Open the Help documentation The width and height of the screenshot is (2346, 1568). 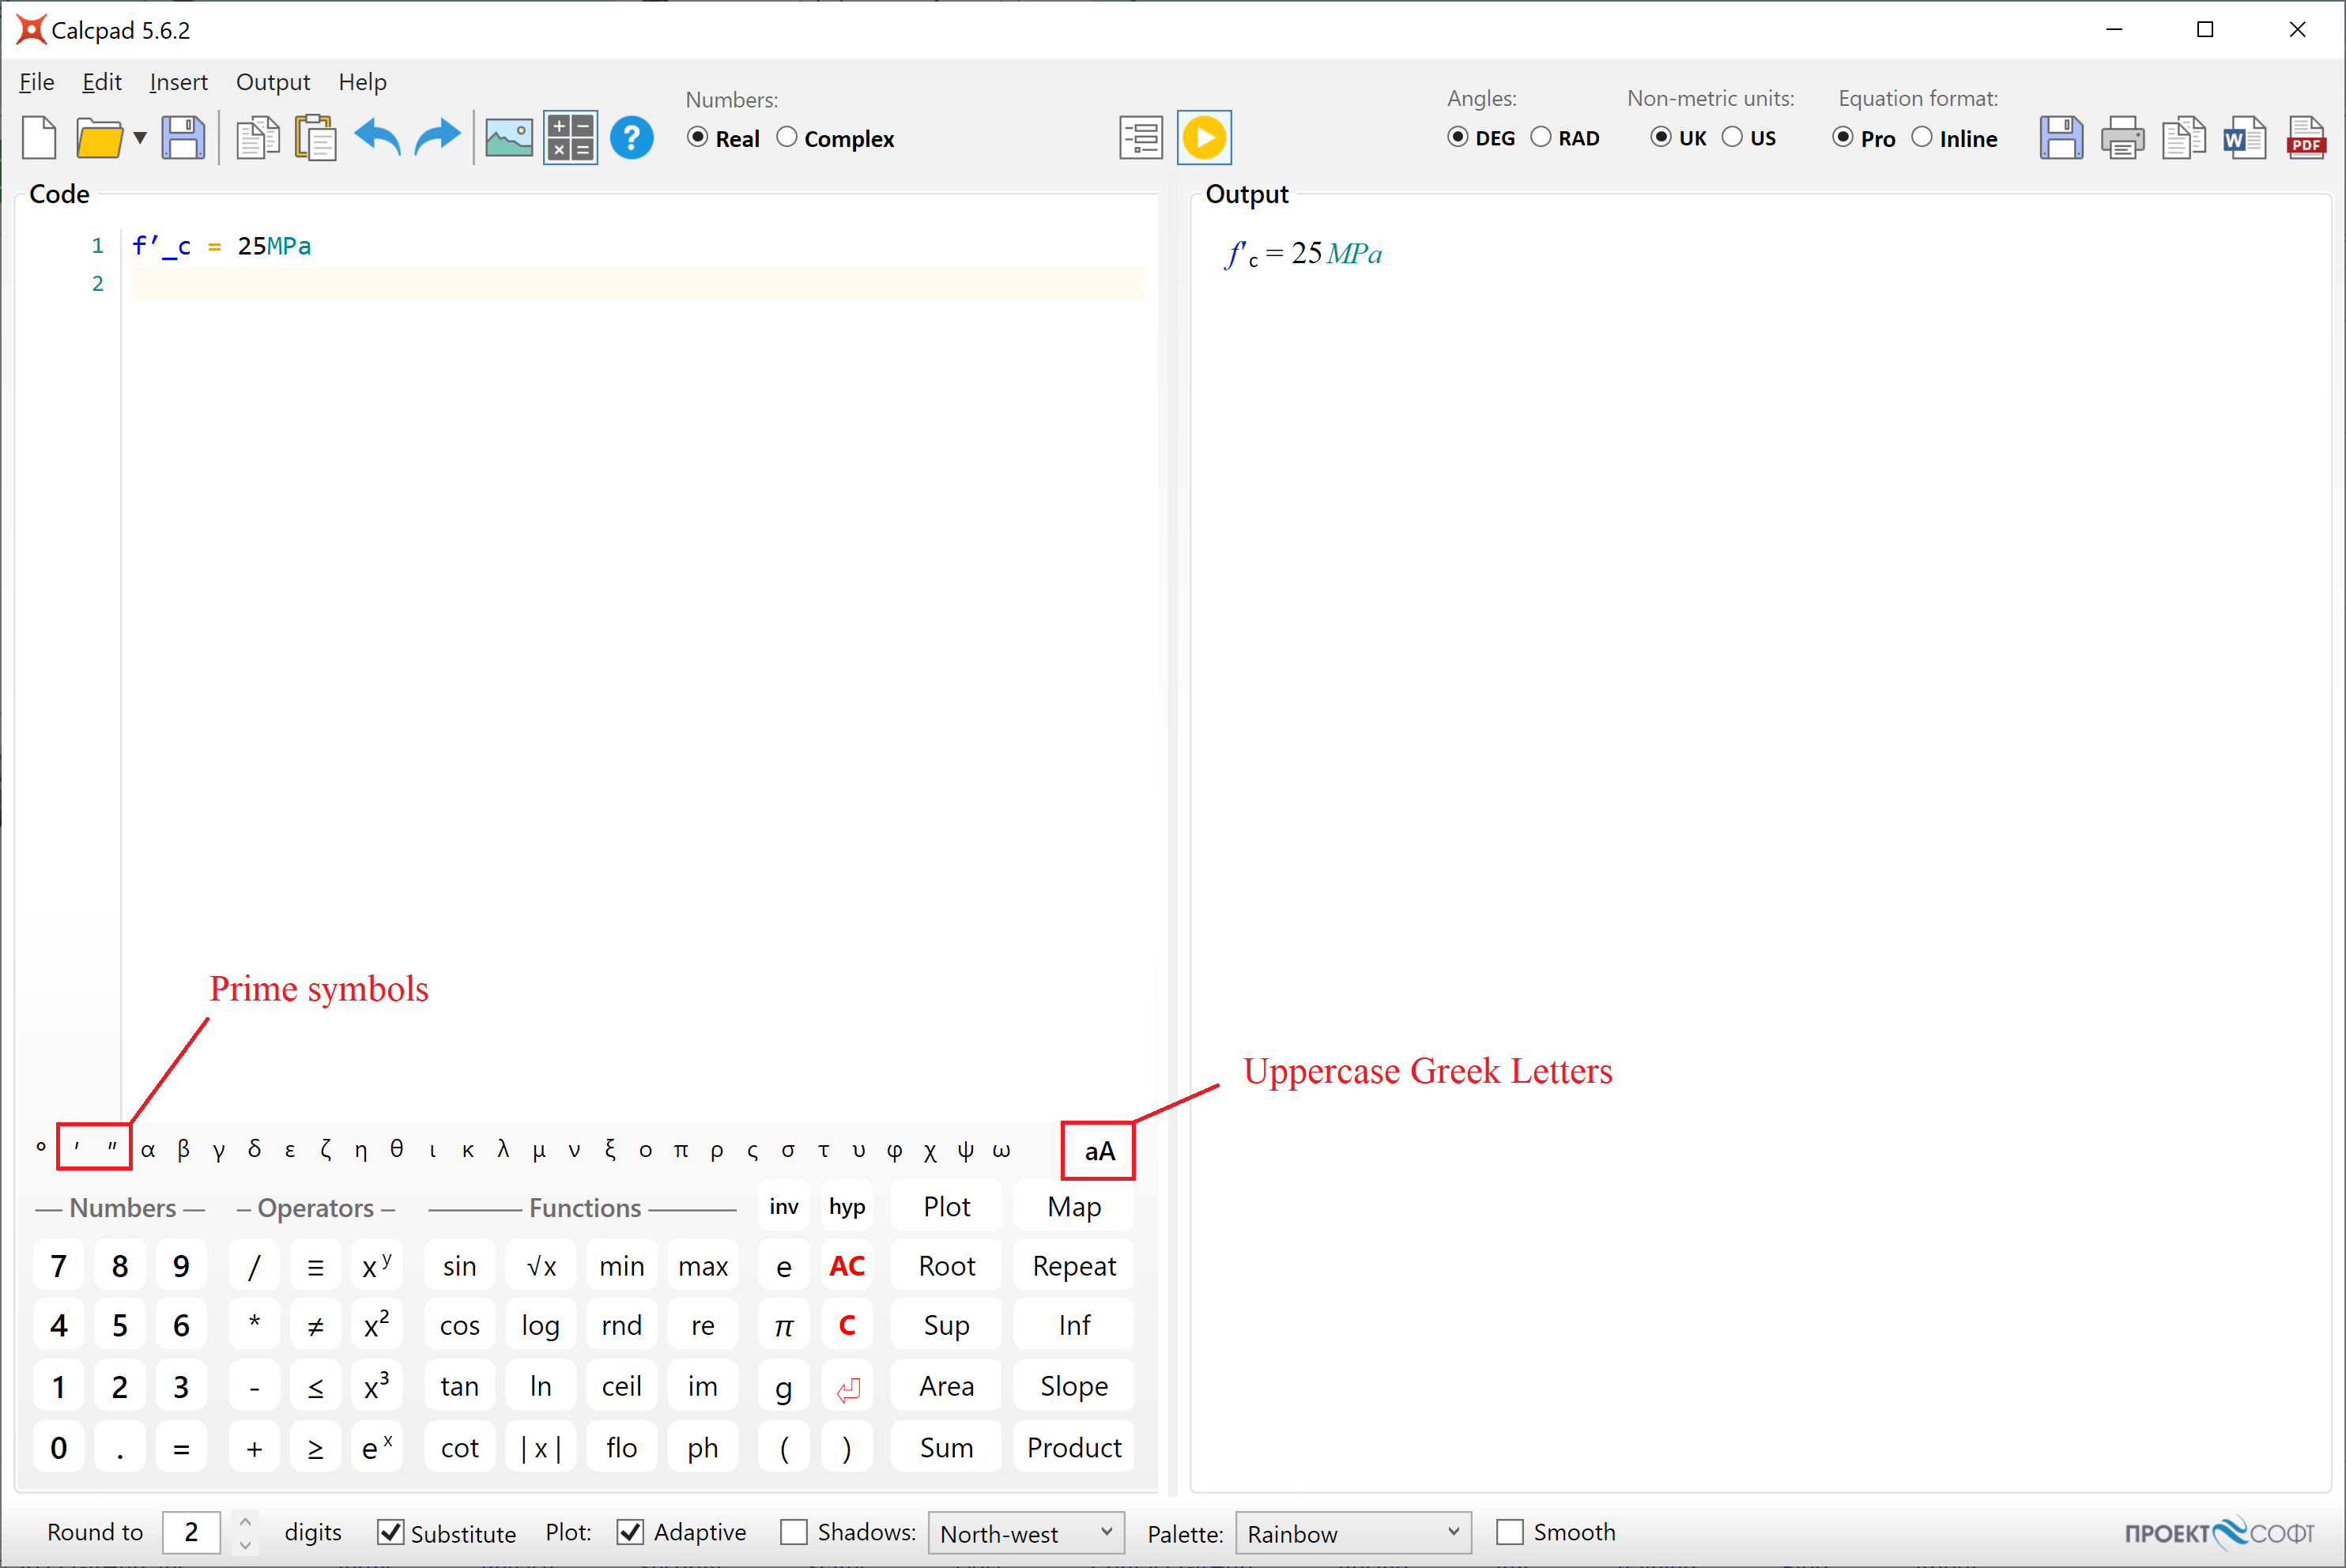pyautogui.click(x=632, y=137)
